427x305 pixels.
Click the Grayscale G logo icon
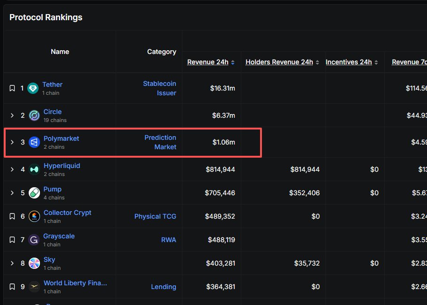[x=34, y=239]
